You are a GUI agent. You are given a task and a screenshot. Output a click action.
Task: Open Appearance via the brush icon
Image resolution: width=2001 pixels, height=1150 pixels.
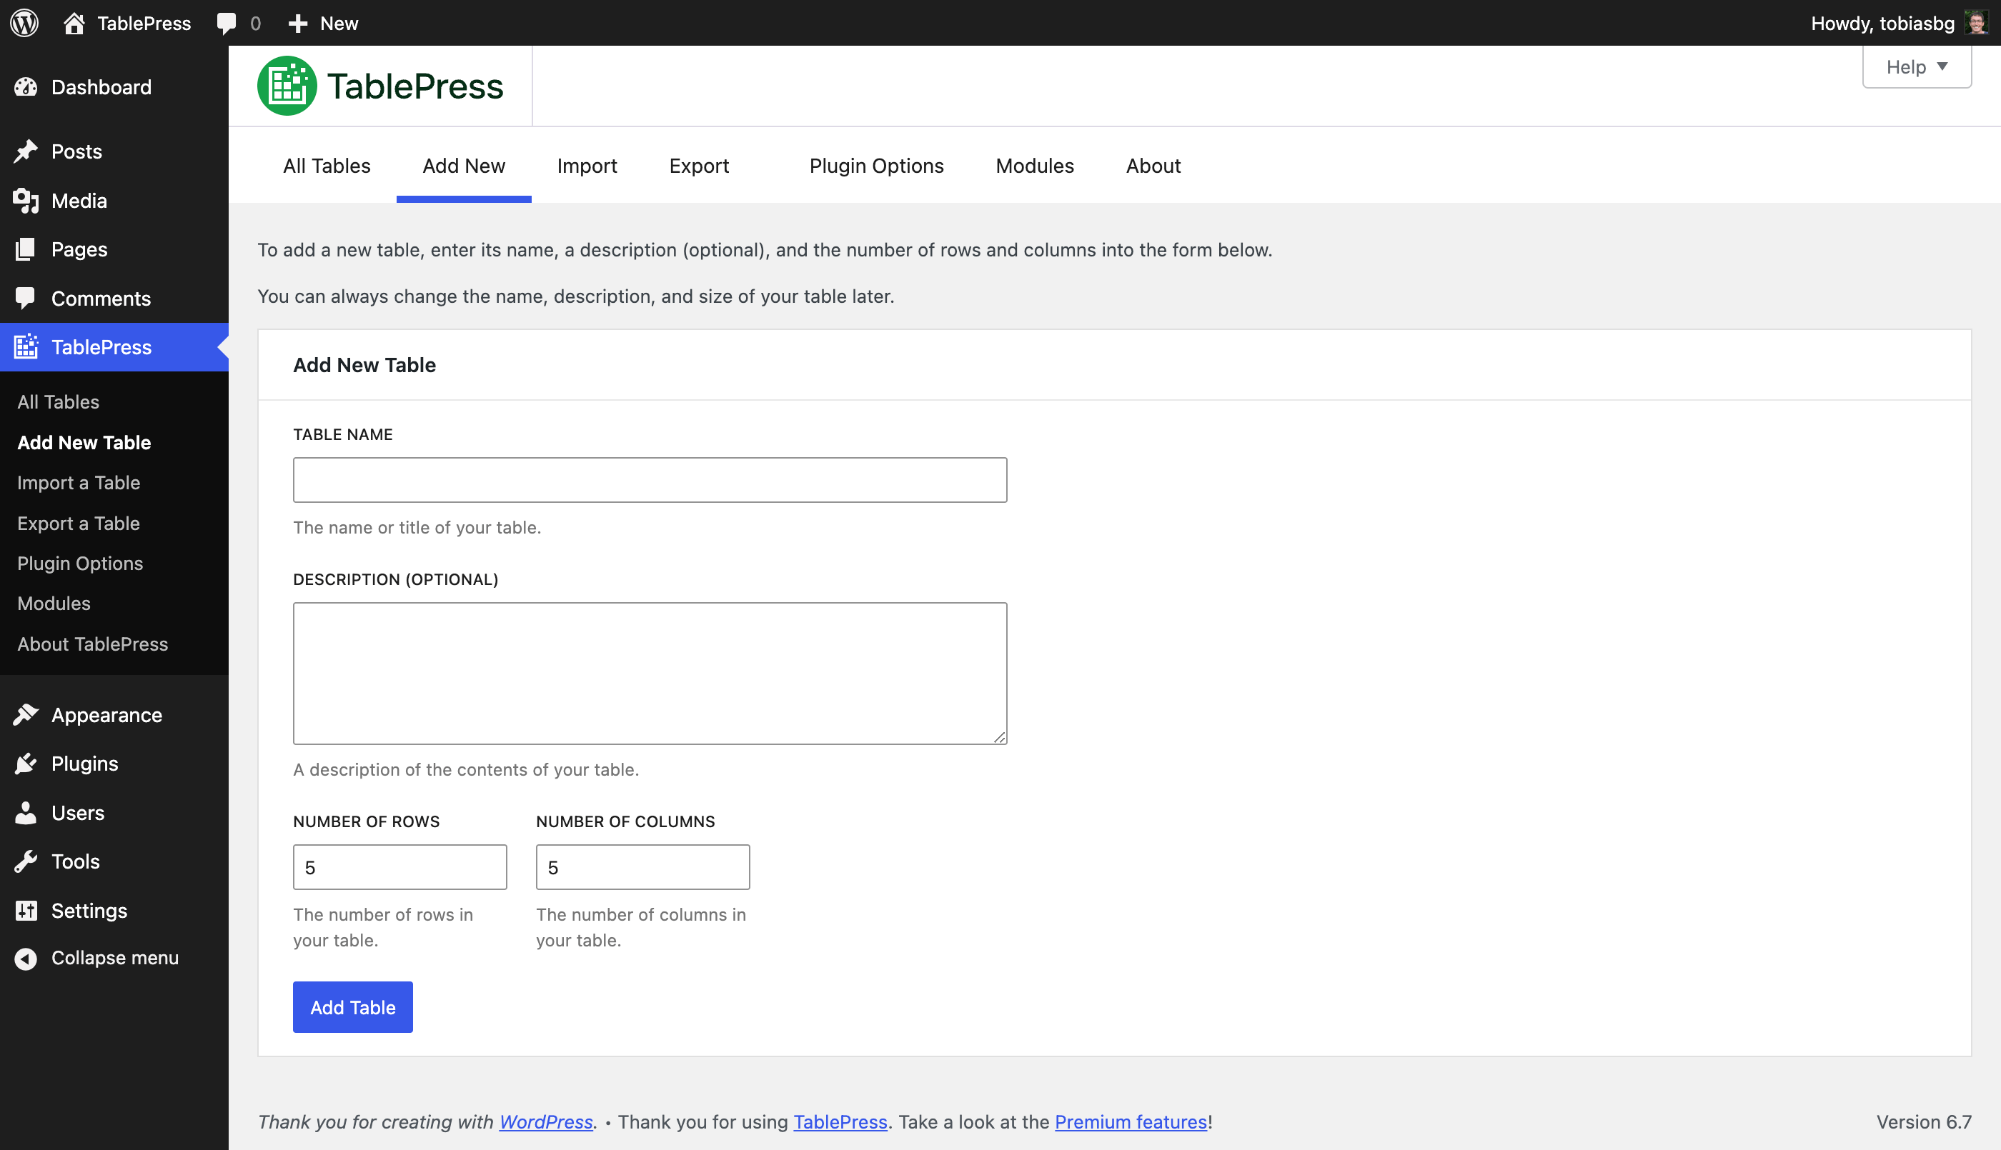coord(26,714)
